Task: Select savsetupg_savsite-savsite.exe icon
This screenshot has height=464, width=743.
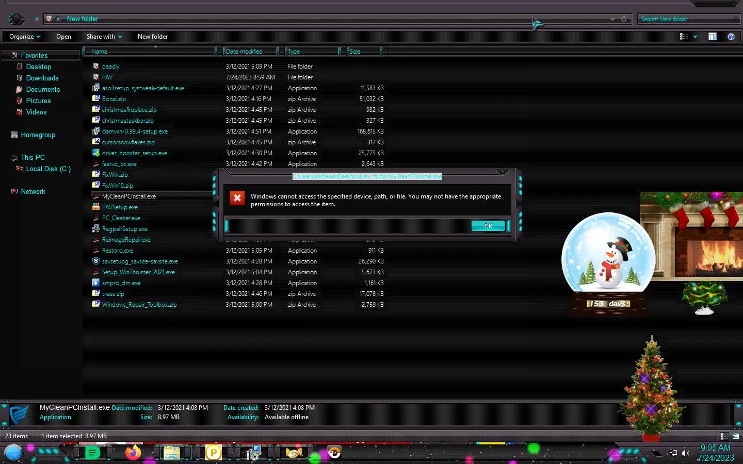Action: click(95, 261)
